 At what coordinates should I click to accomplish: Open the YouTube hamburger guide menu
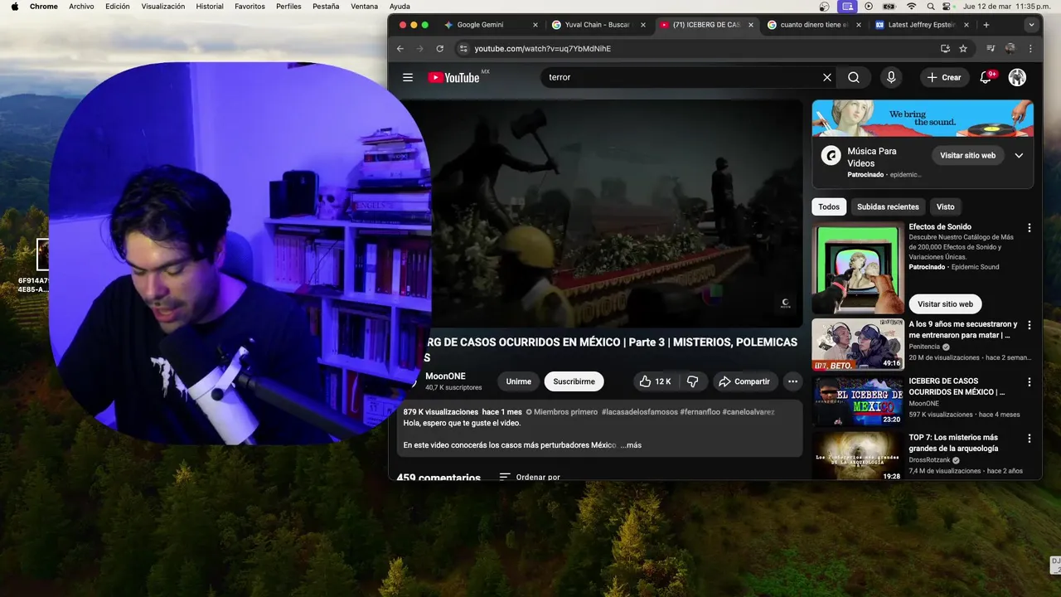[408, 77]
